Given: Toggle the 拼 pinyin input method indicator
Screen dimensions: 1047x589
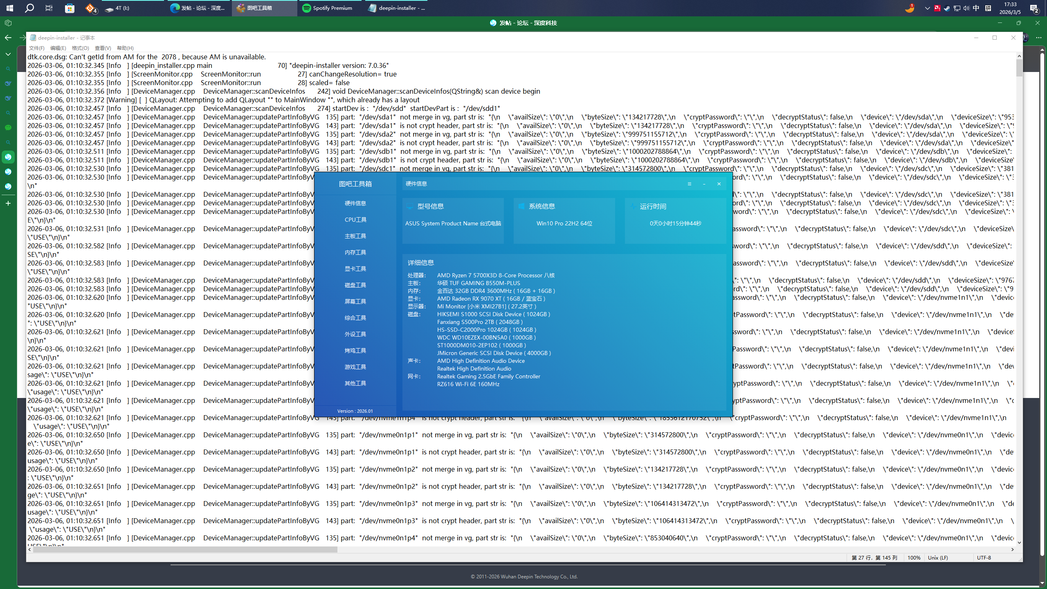Looking at the screenshot, I should tap(988, 8).
